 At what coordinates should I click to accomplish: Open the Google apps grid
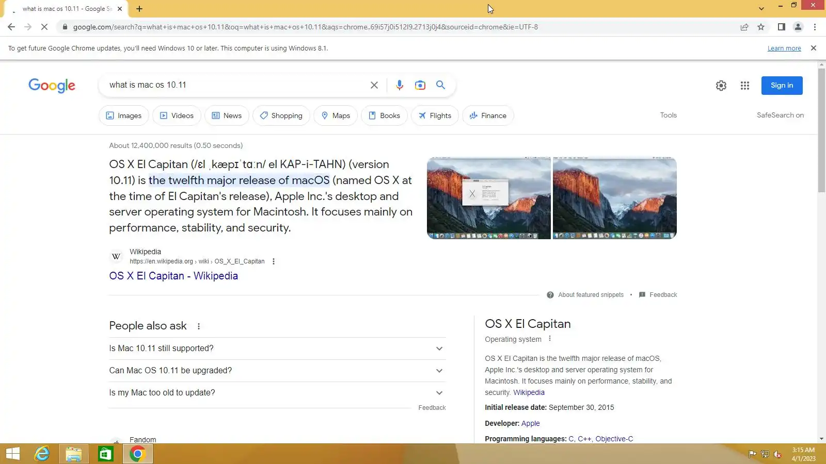(x=745, y=86)
